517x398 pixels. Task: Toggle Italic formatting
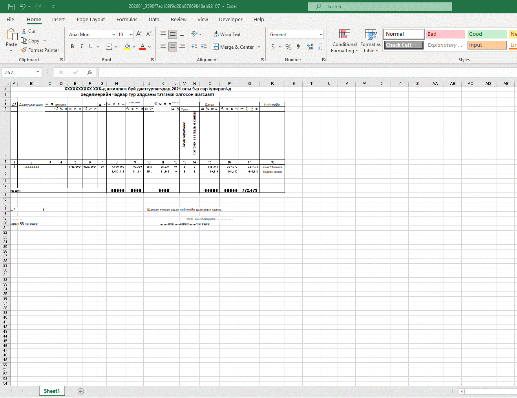pyautogui.click(x=82, y=47)
